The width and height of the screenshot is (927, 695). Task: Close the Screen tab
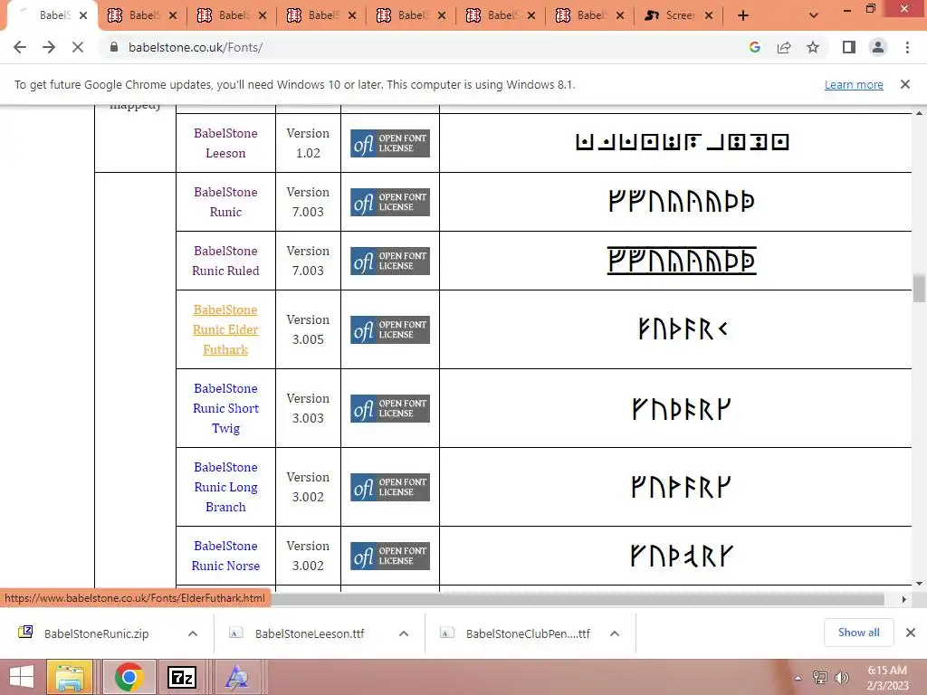click(x=709, y=15)
